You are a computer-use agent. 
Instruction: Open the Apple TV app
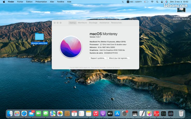(x=110, y=114)
